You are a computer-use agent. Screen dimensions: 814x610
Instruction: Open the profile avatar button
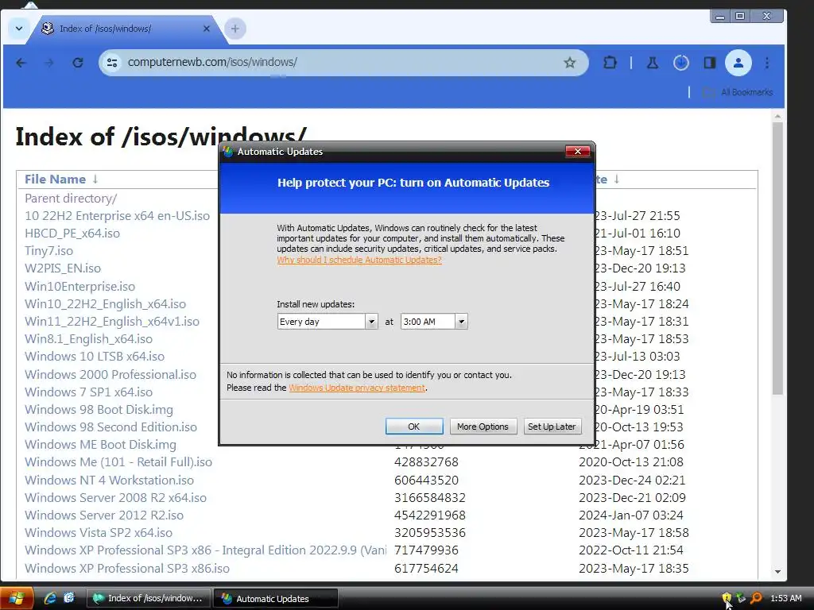tap(738, 63)
